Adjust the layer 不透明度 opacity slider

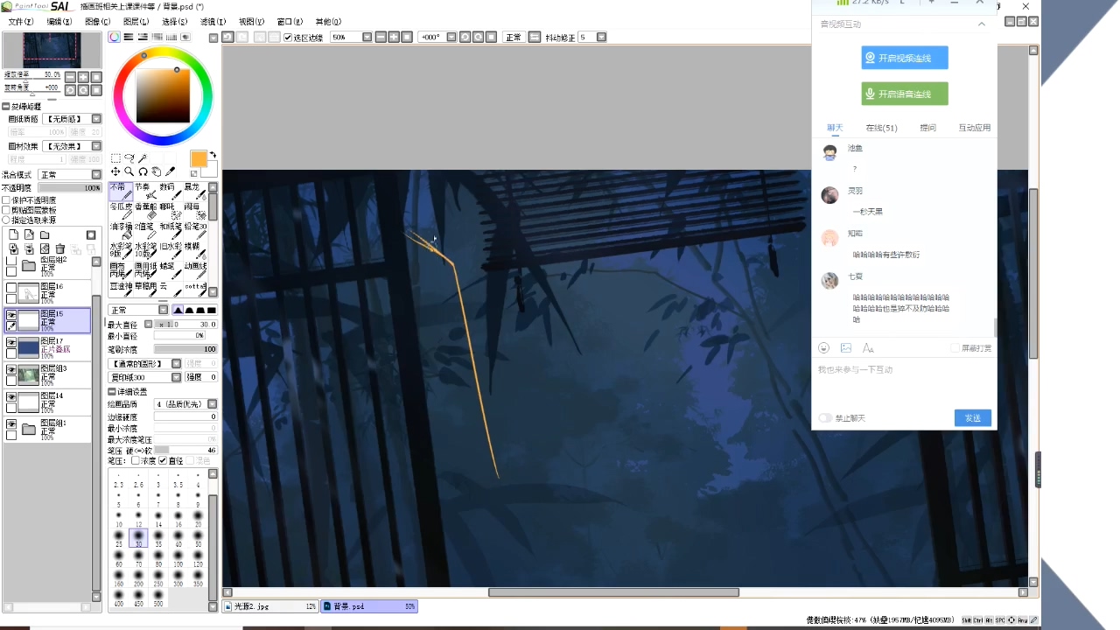(x=70, y=188)
